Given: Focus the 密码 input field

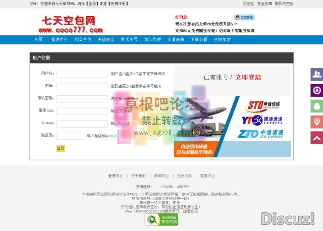Looking at the screenshot, I should [x=82, y=86].
